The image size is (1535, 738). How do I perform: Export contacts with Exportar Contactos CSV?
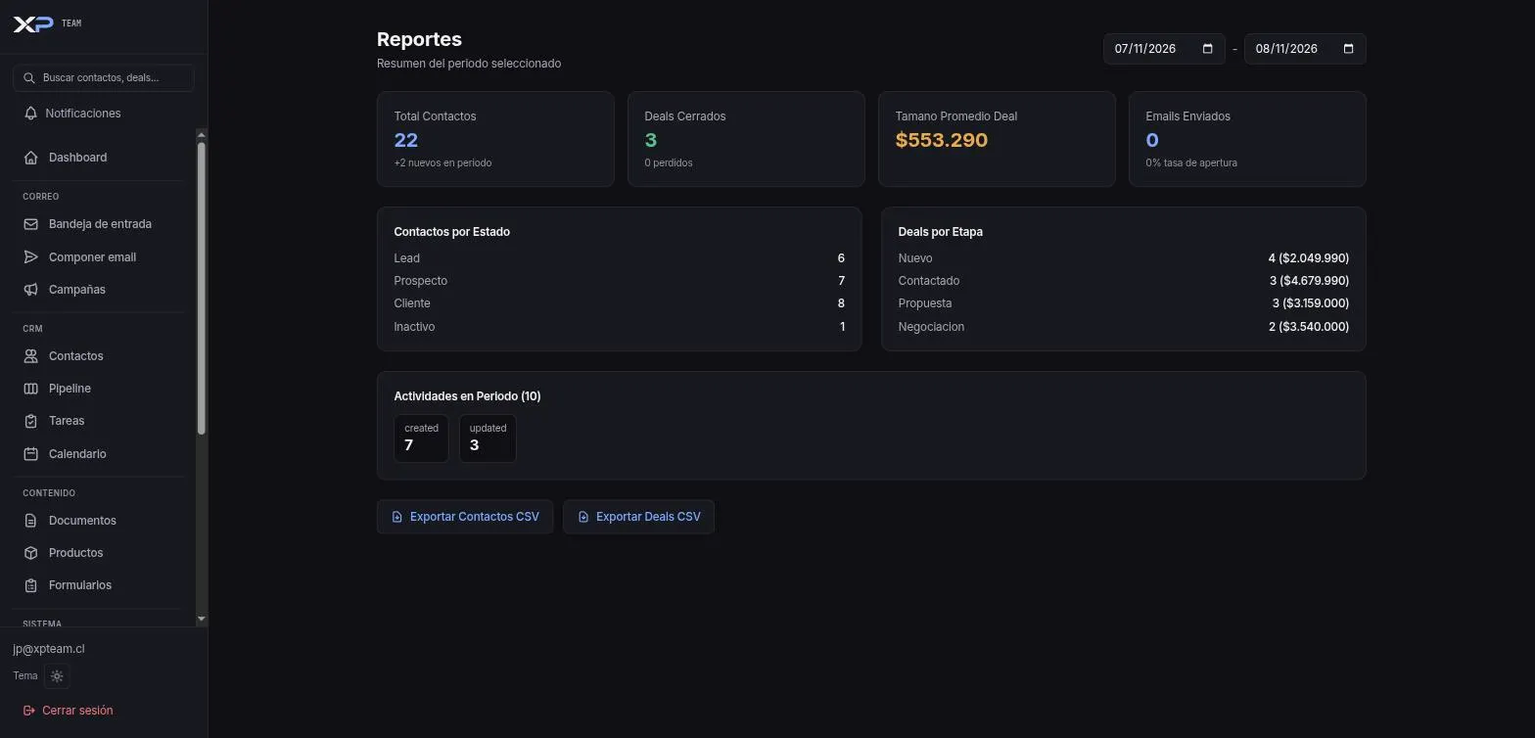point(465,517)
